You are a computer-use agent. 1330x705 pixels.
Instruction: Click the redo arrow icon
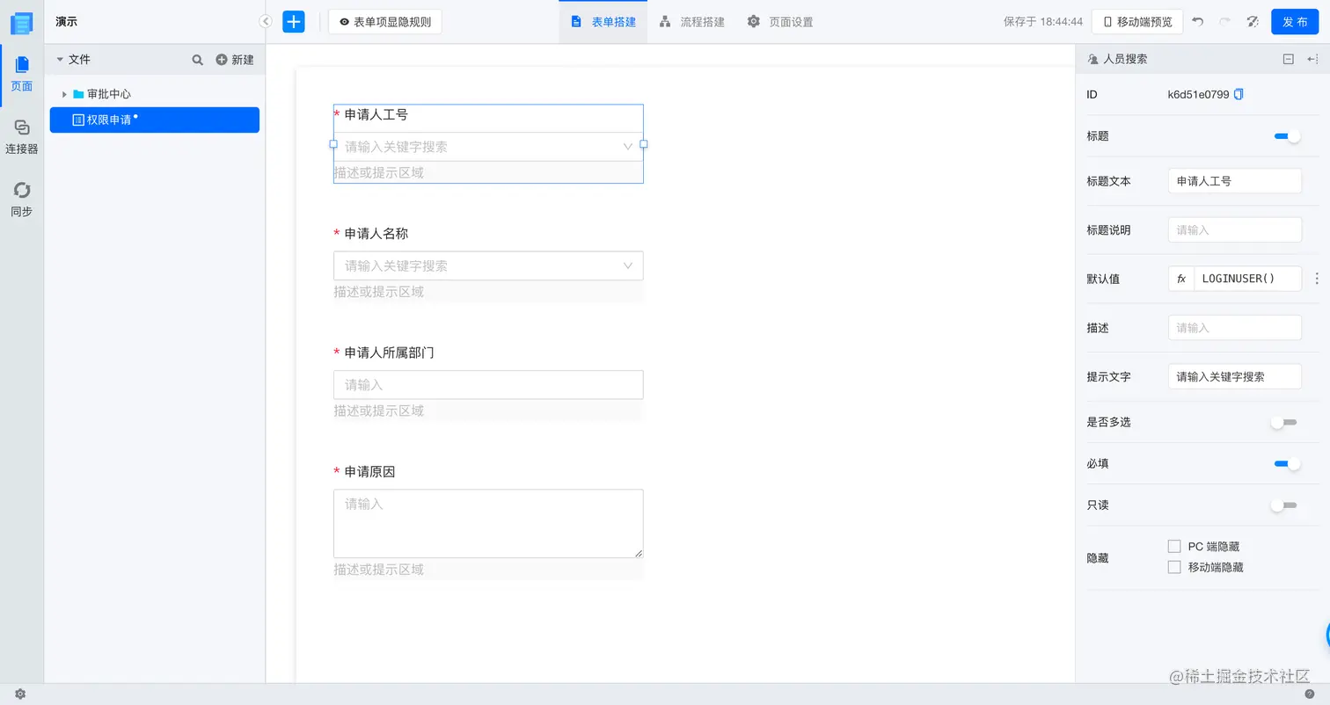(1224, 22)
